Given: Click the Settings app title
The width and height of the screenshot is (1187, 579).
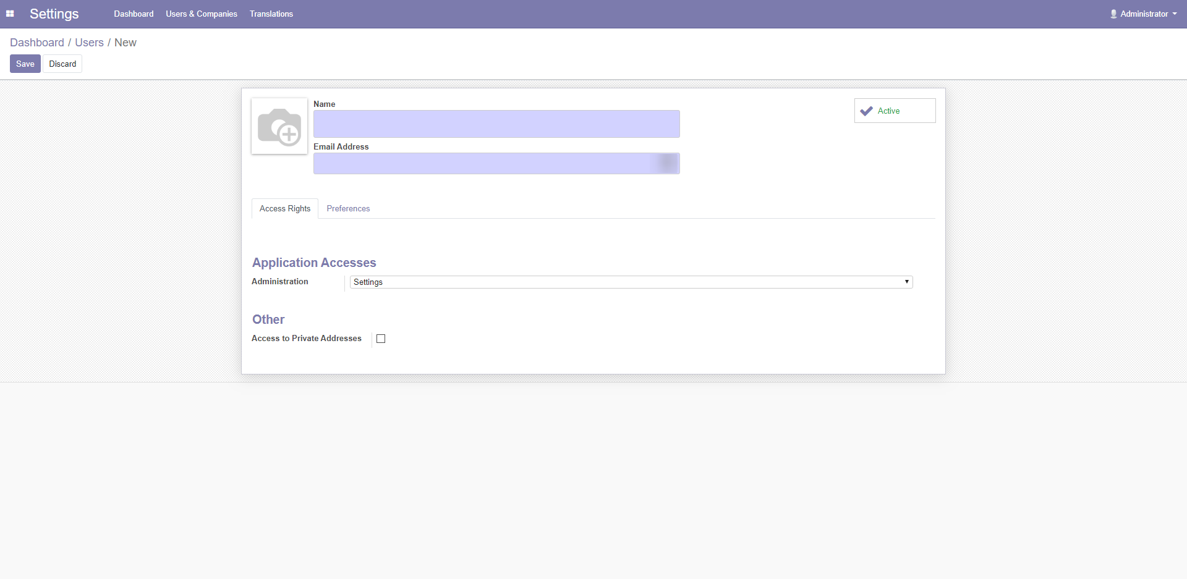Looking at the screenshot, I should tap(54, 14).
